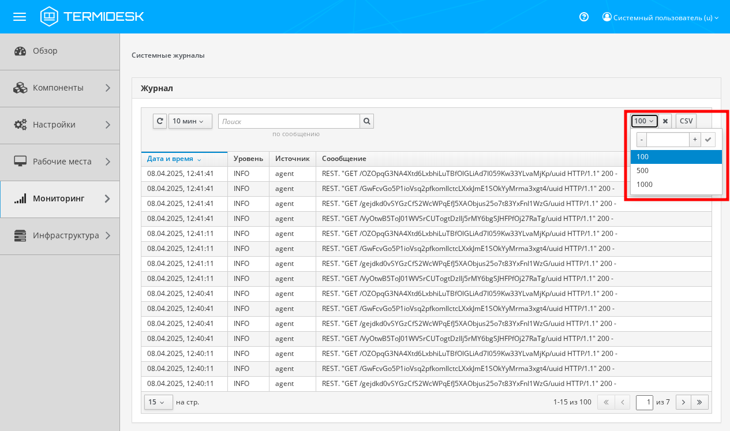Increase the custom limit with plus
This screenshot has height=431, width=730.
point(695,140)
